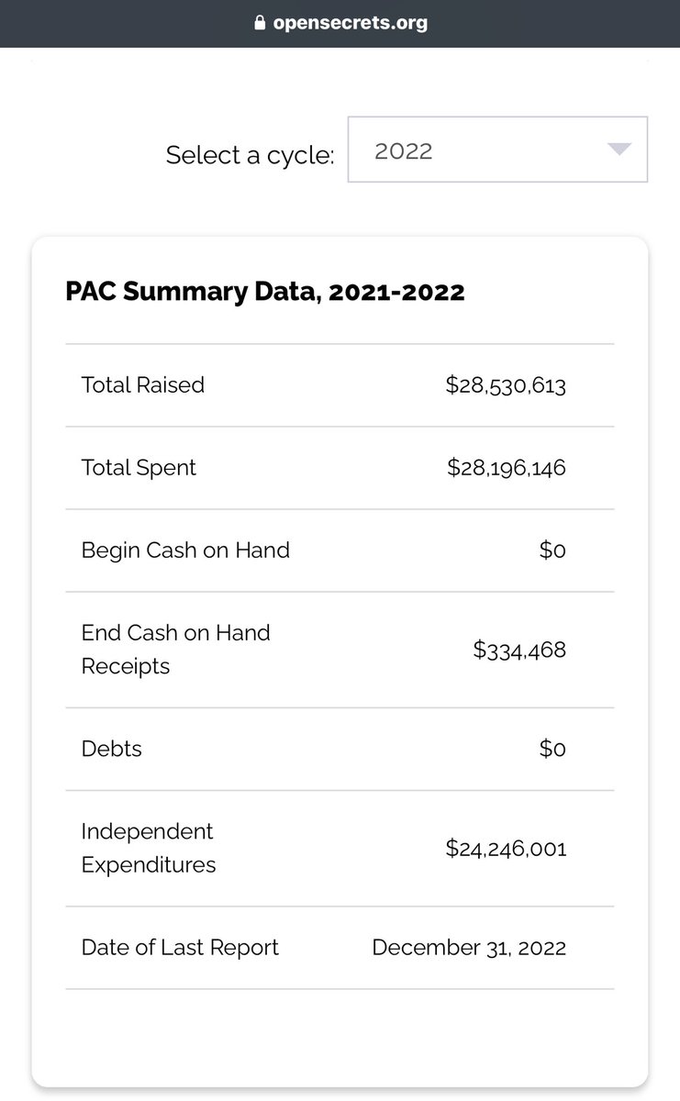Click the December 31, 2022 date value
Screen dimensions: 680x1101
tap(469, 948)
